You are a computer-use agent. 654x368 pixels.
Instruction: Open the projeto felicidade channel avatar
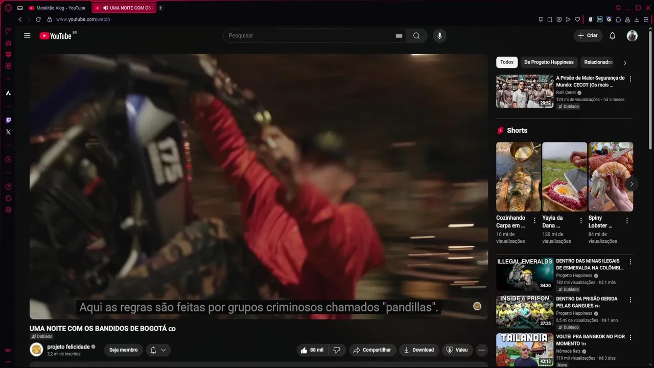tap(36, 350)
